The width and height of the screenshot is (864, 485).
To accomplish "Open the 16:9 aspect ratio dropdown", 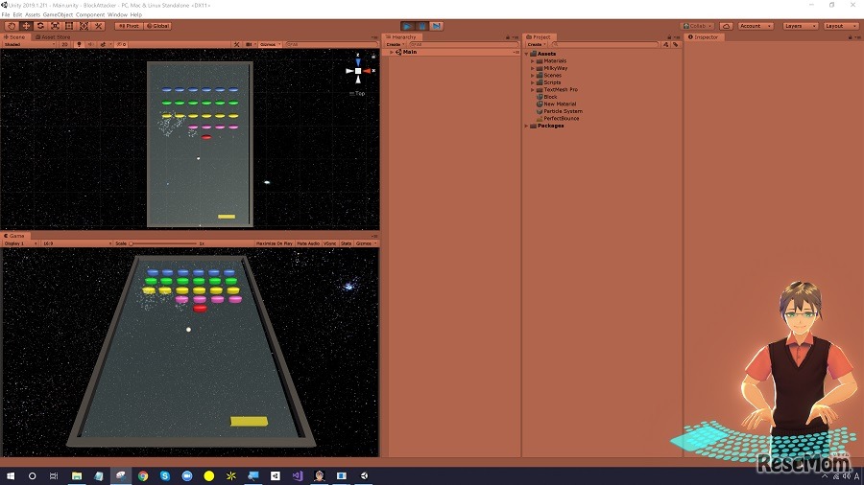I will [77, 243].
